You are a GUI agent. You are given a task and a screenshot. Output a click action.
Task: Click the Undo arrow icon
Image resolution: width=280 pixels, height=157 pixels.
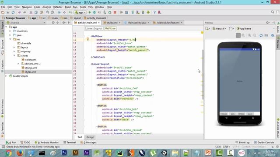click(x=19, y=12)
